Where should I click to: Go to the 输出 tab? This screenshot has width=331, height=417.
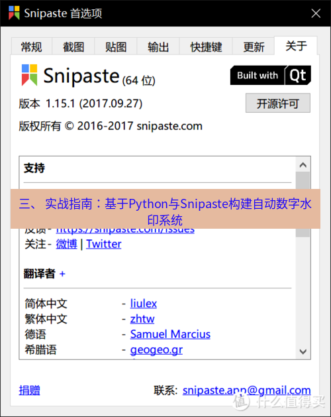(x=158, y=47)
